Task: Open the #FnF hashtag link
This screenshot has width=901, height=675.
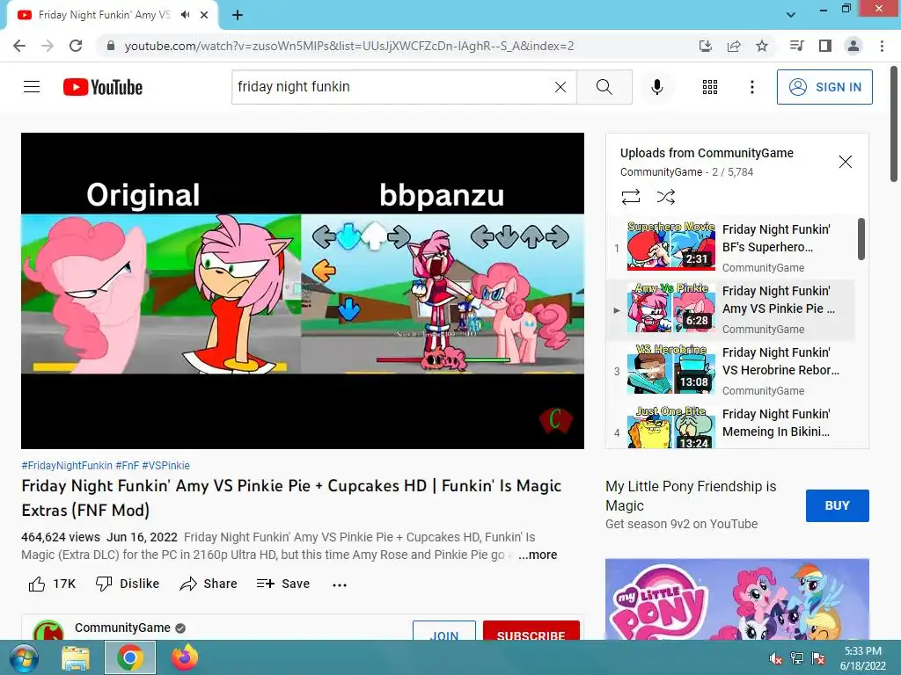Action: click(x=127, y=466)
